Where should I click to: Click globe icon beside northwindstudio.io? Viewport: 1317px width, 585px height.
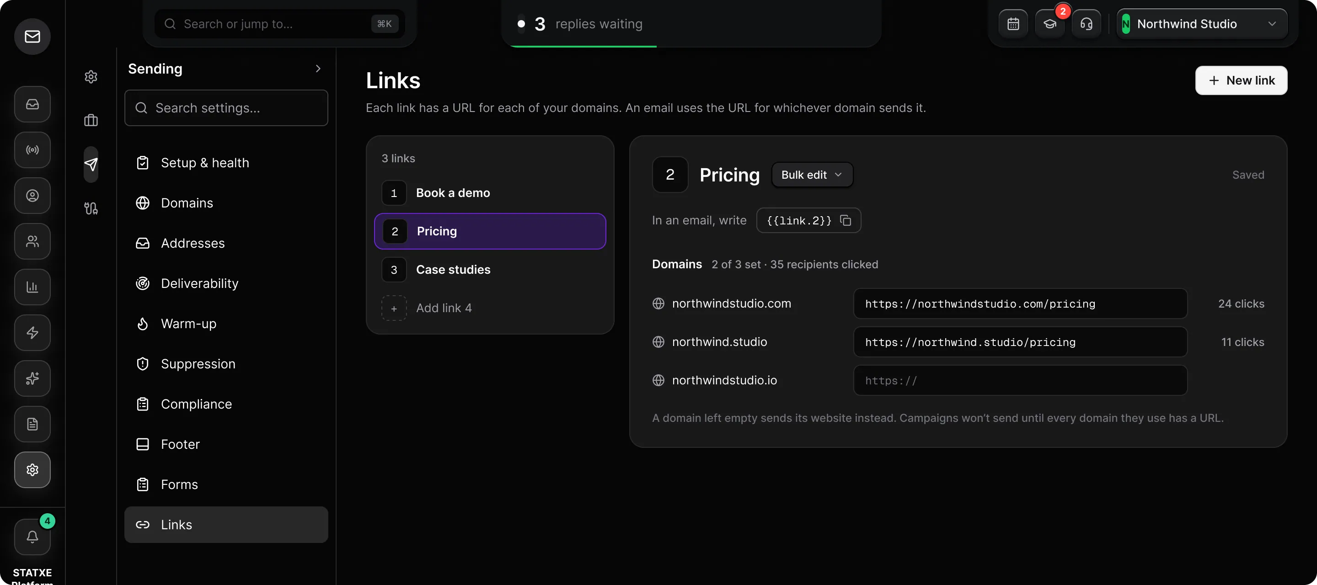(x=658, y=380)
